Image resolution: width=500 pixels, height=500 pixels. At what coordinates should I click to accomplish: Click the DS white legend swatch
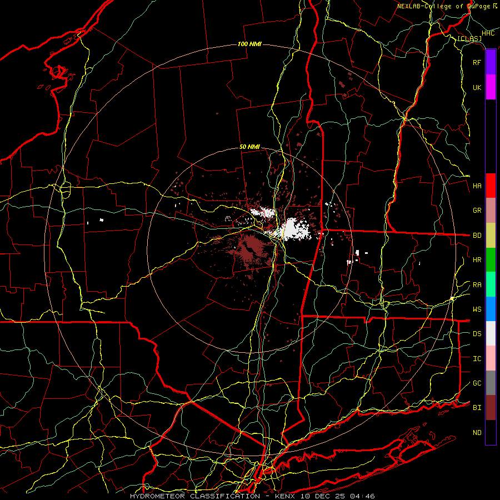point(491,333)
